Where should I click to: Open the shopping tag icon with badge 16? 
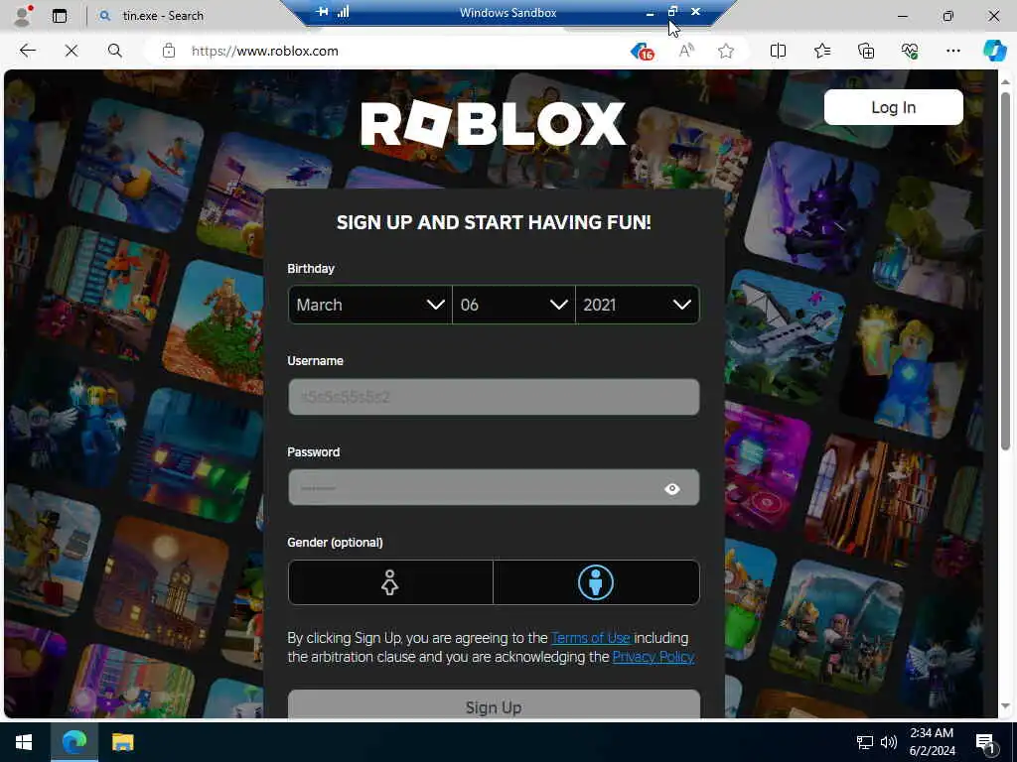[x=643, y=52]
